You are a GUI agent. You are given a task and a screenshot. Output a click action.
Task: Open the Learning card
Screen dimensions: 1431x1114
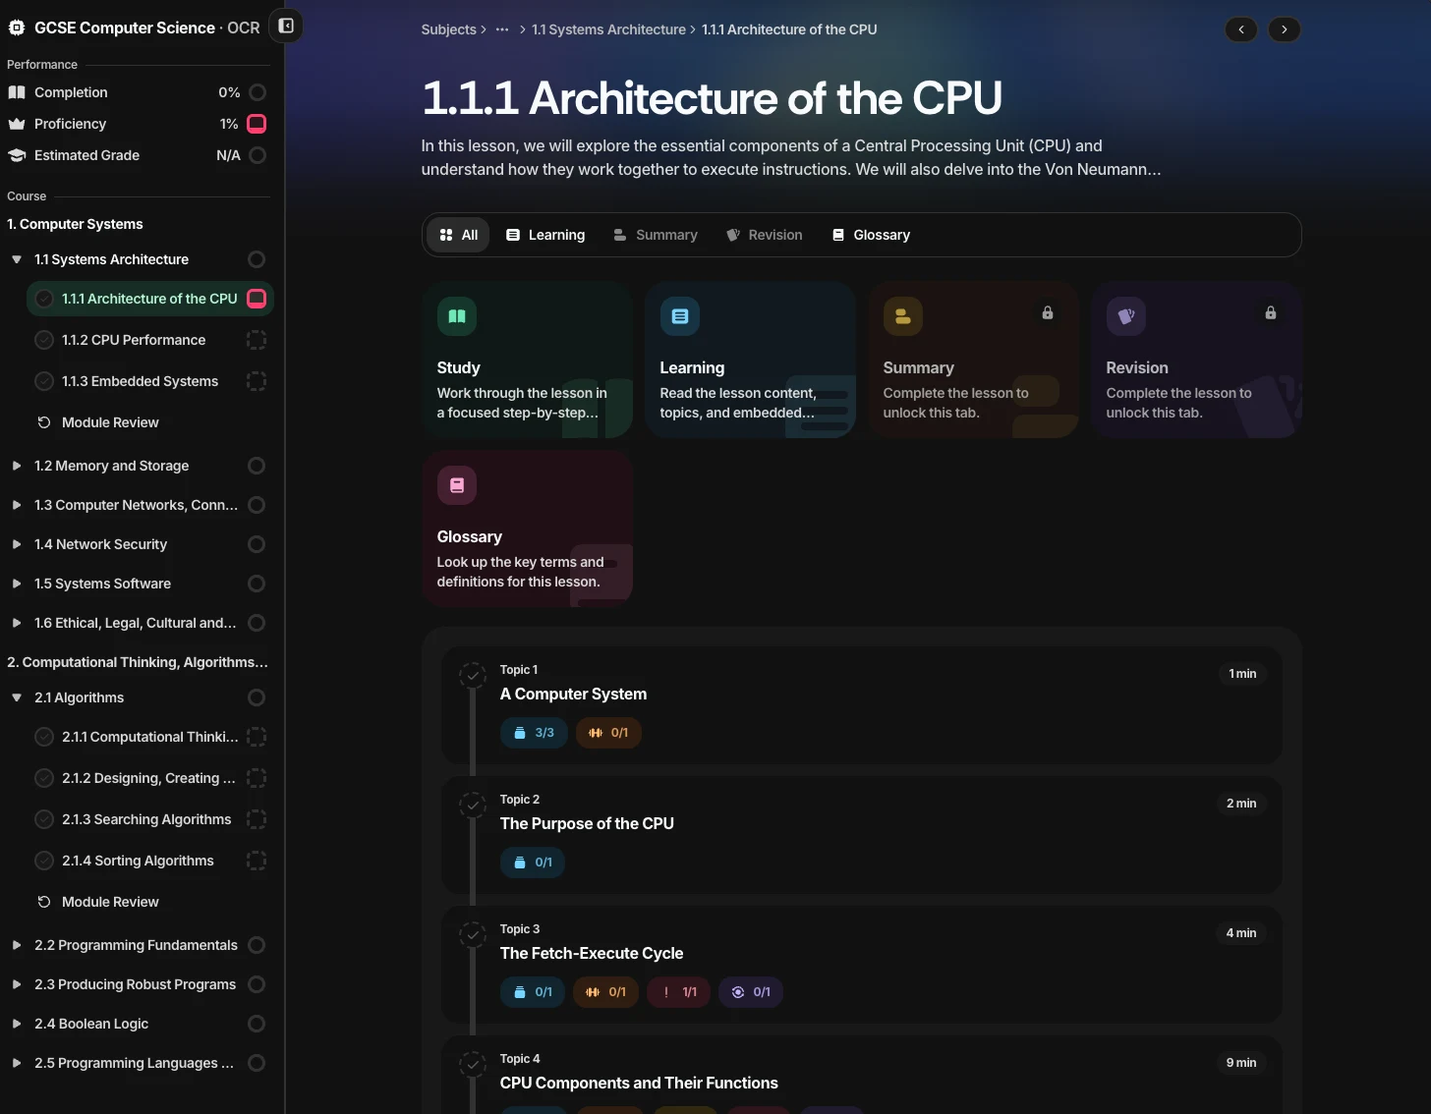[x=750, y=360]
